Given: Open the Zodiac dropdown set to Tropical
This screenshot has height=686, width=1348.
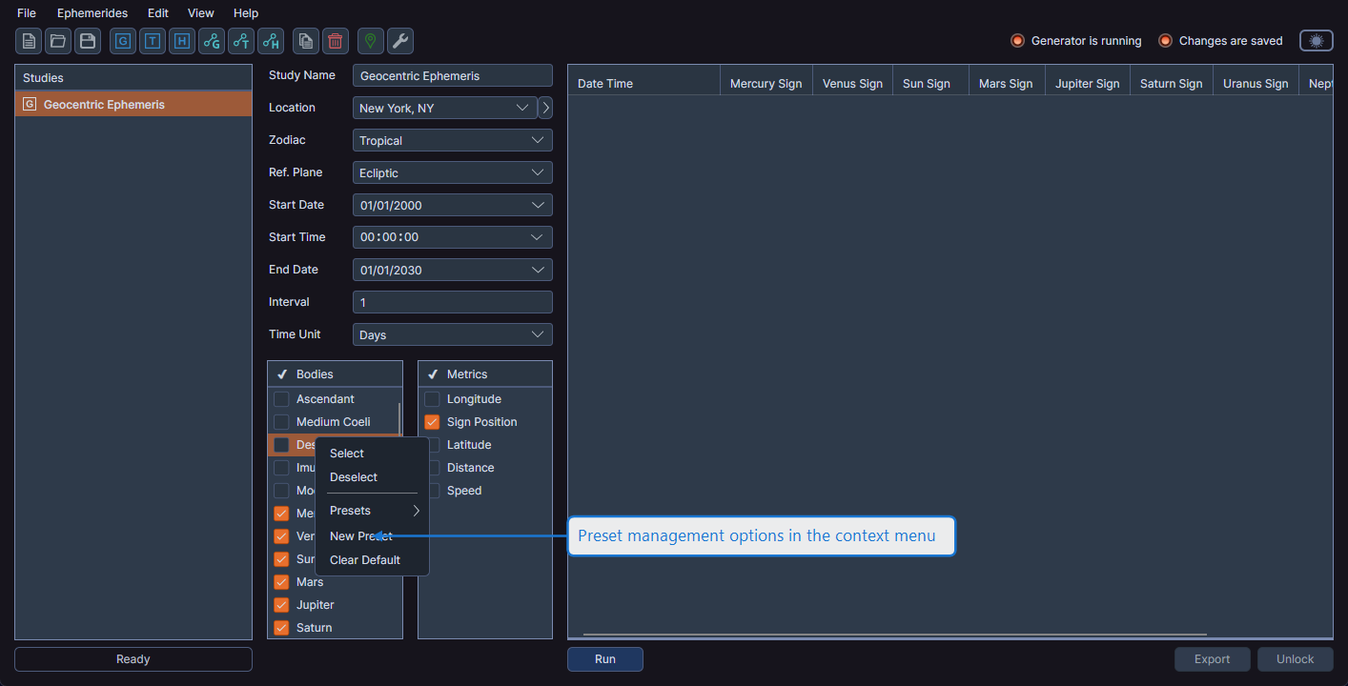Looking at the screenshot, I should coord(452,140).
